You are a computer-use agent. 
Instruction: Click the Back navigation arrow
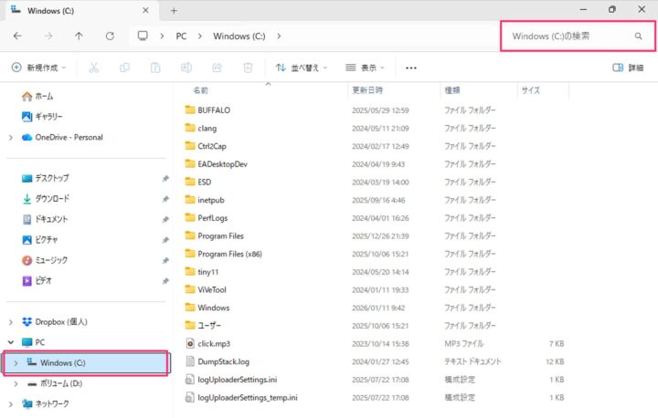[x=18, y=37]
